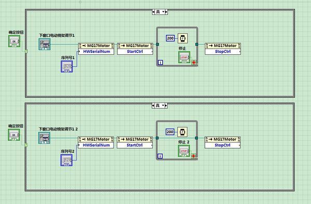
Task: Click the top loop's left tunnel
Action: [158, 45]
